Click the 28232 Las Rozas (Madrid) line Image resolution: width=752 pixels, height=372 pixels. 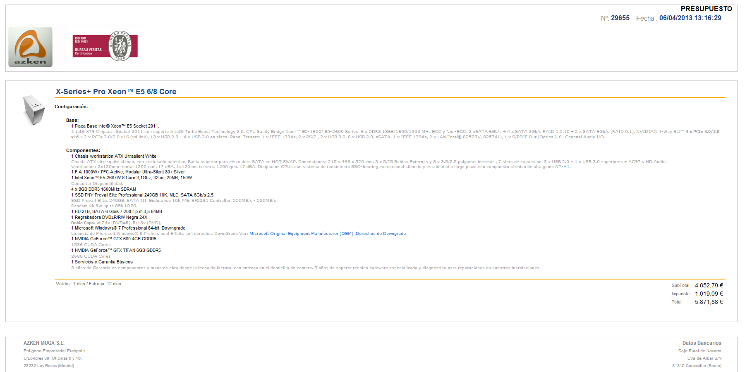click(x=49, y=366)
